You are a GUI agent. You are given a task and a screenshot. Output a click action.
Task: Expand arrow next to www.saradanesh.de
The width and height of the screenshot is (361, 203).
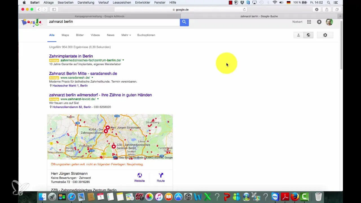92,78
